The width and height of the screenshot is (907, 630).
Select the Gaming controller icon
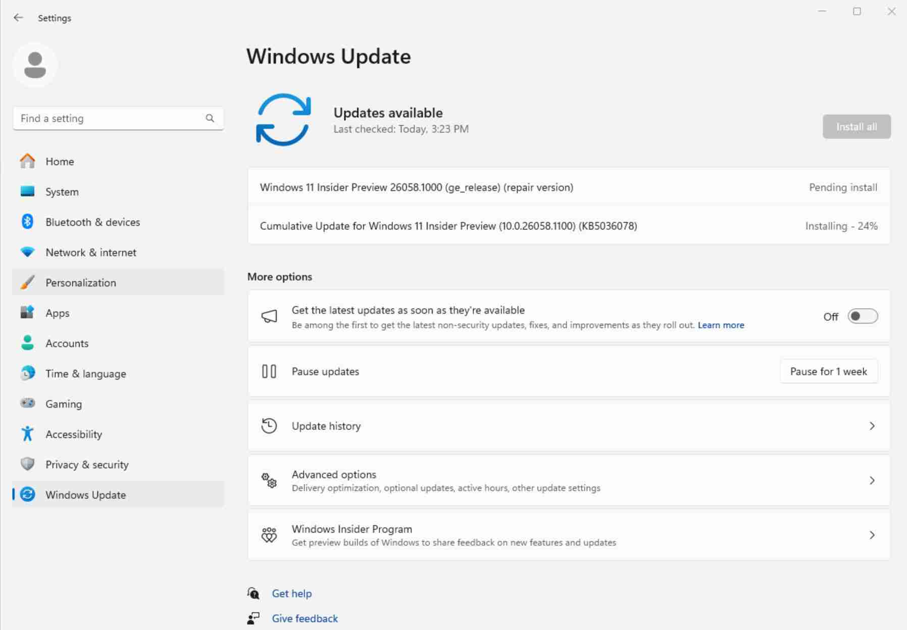(27, 404)
